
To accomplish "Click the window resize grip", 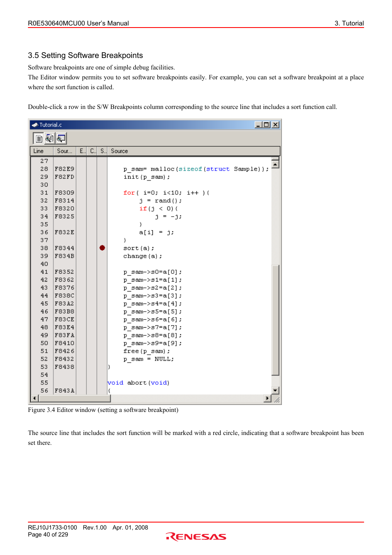I will pyautogui.click(x=277, y=399).
